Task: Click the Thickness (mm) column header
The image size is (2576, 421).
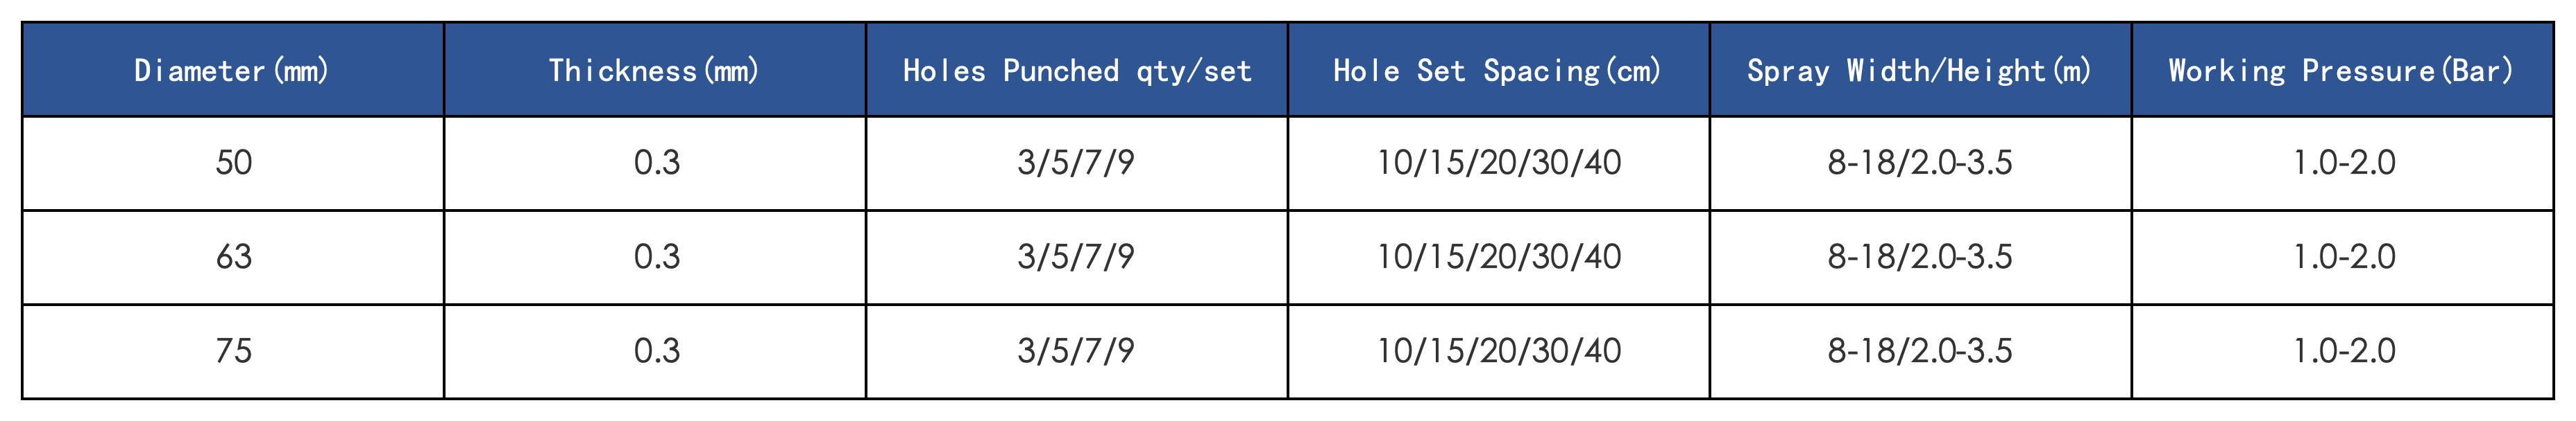Action: click(x=654, y=70)
